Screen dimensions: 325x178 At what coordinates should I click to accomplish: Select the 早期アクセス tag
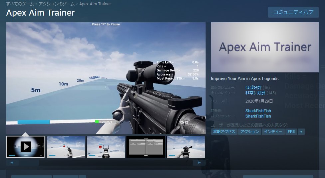(224, 132)
